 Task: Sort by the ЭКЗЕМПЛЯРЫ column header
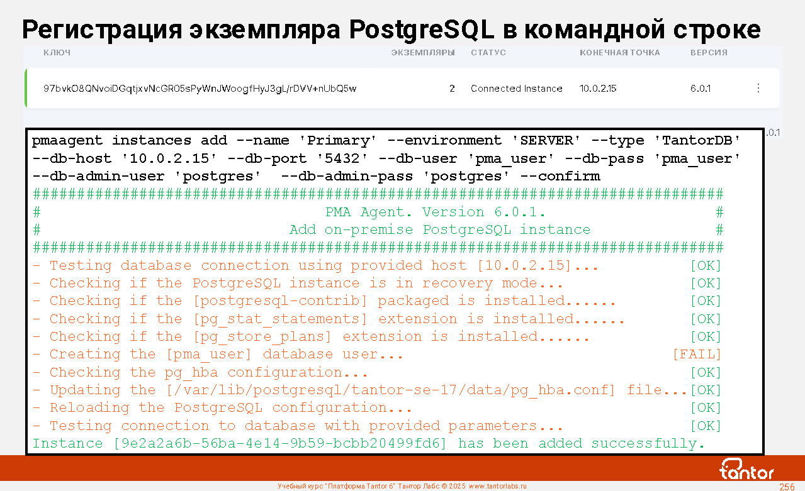pos(422,53)
